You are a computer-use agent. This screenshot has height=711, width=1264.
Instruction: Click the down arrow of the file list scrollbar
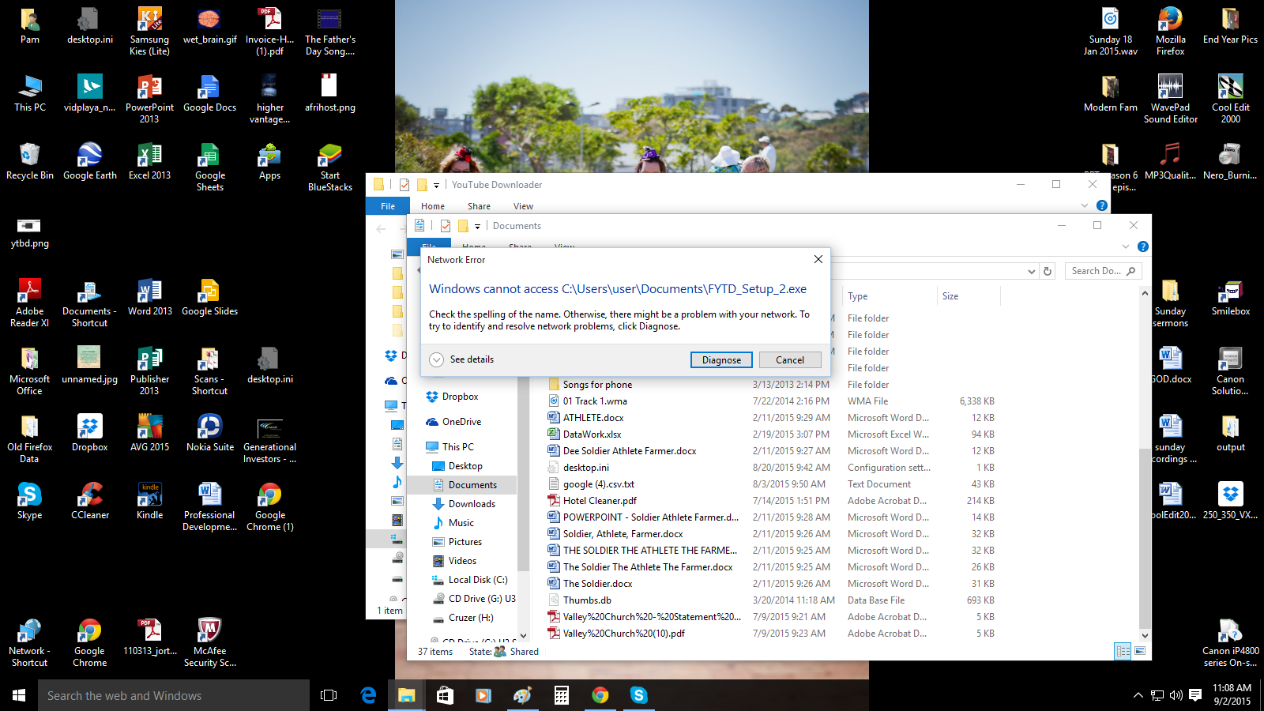1145,634
